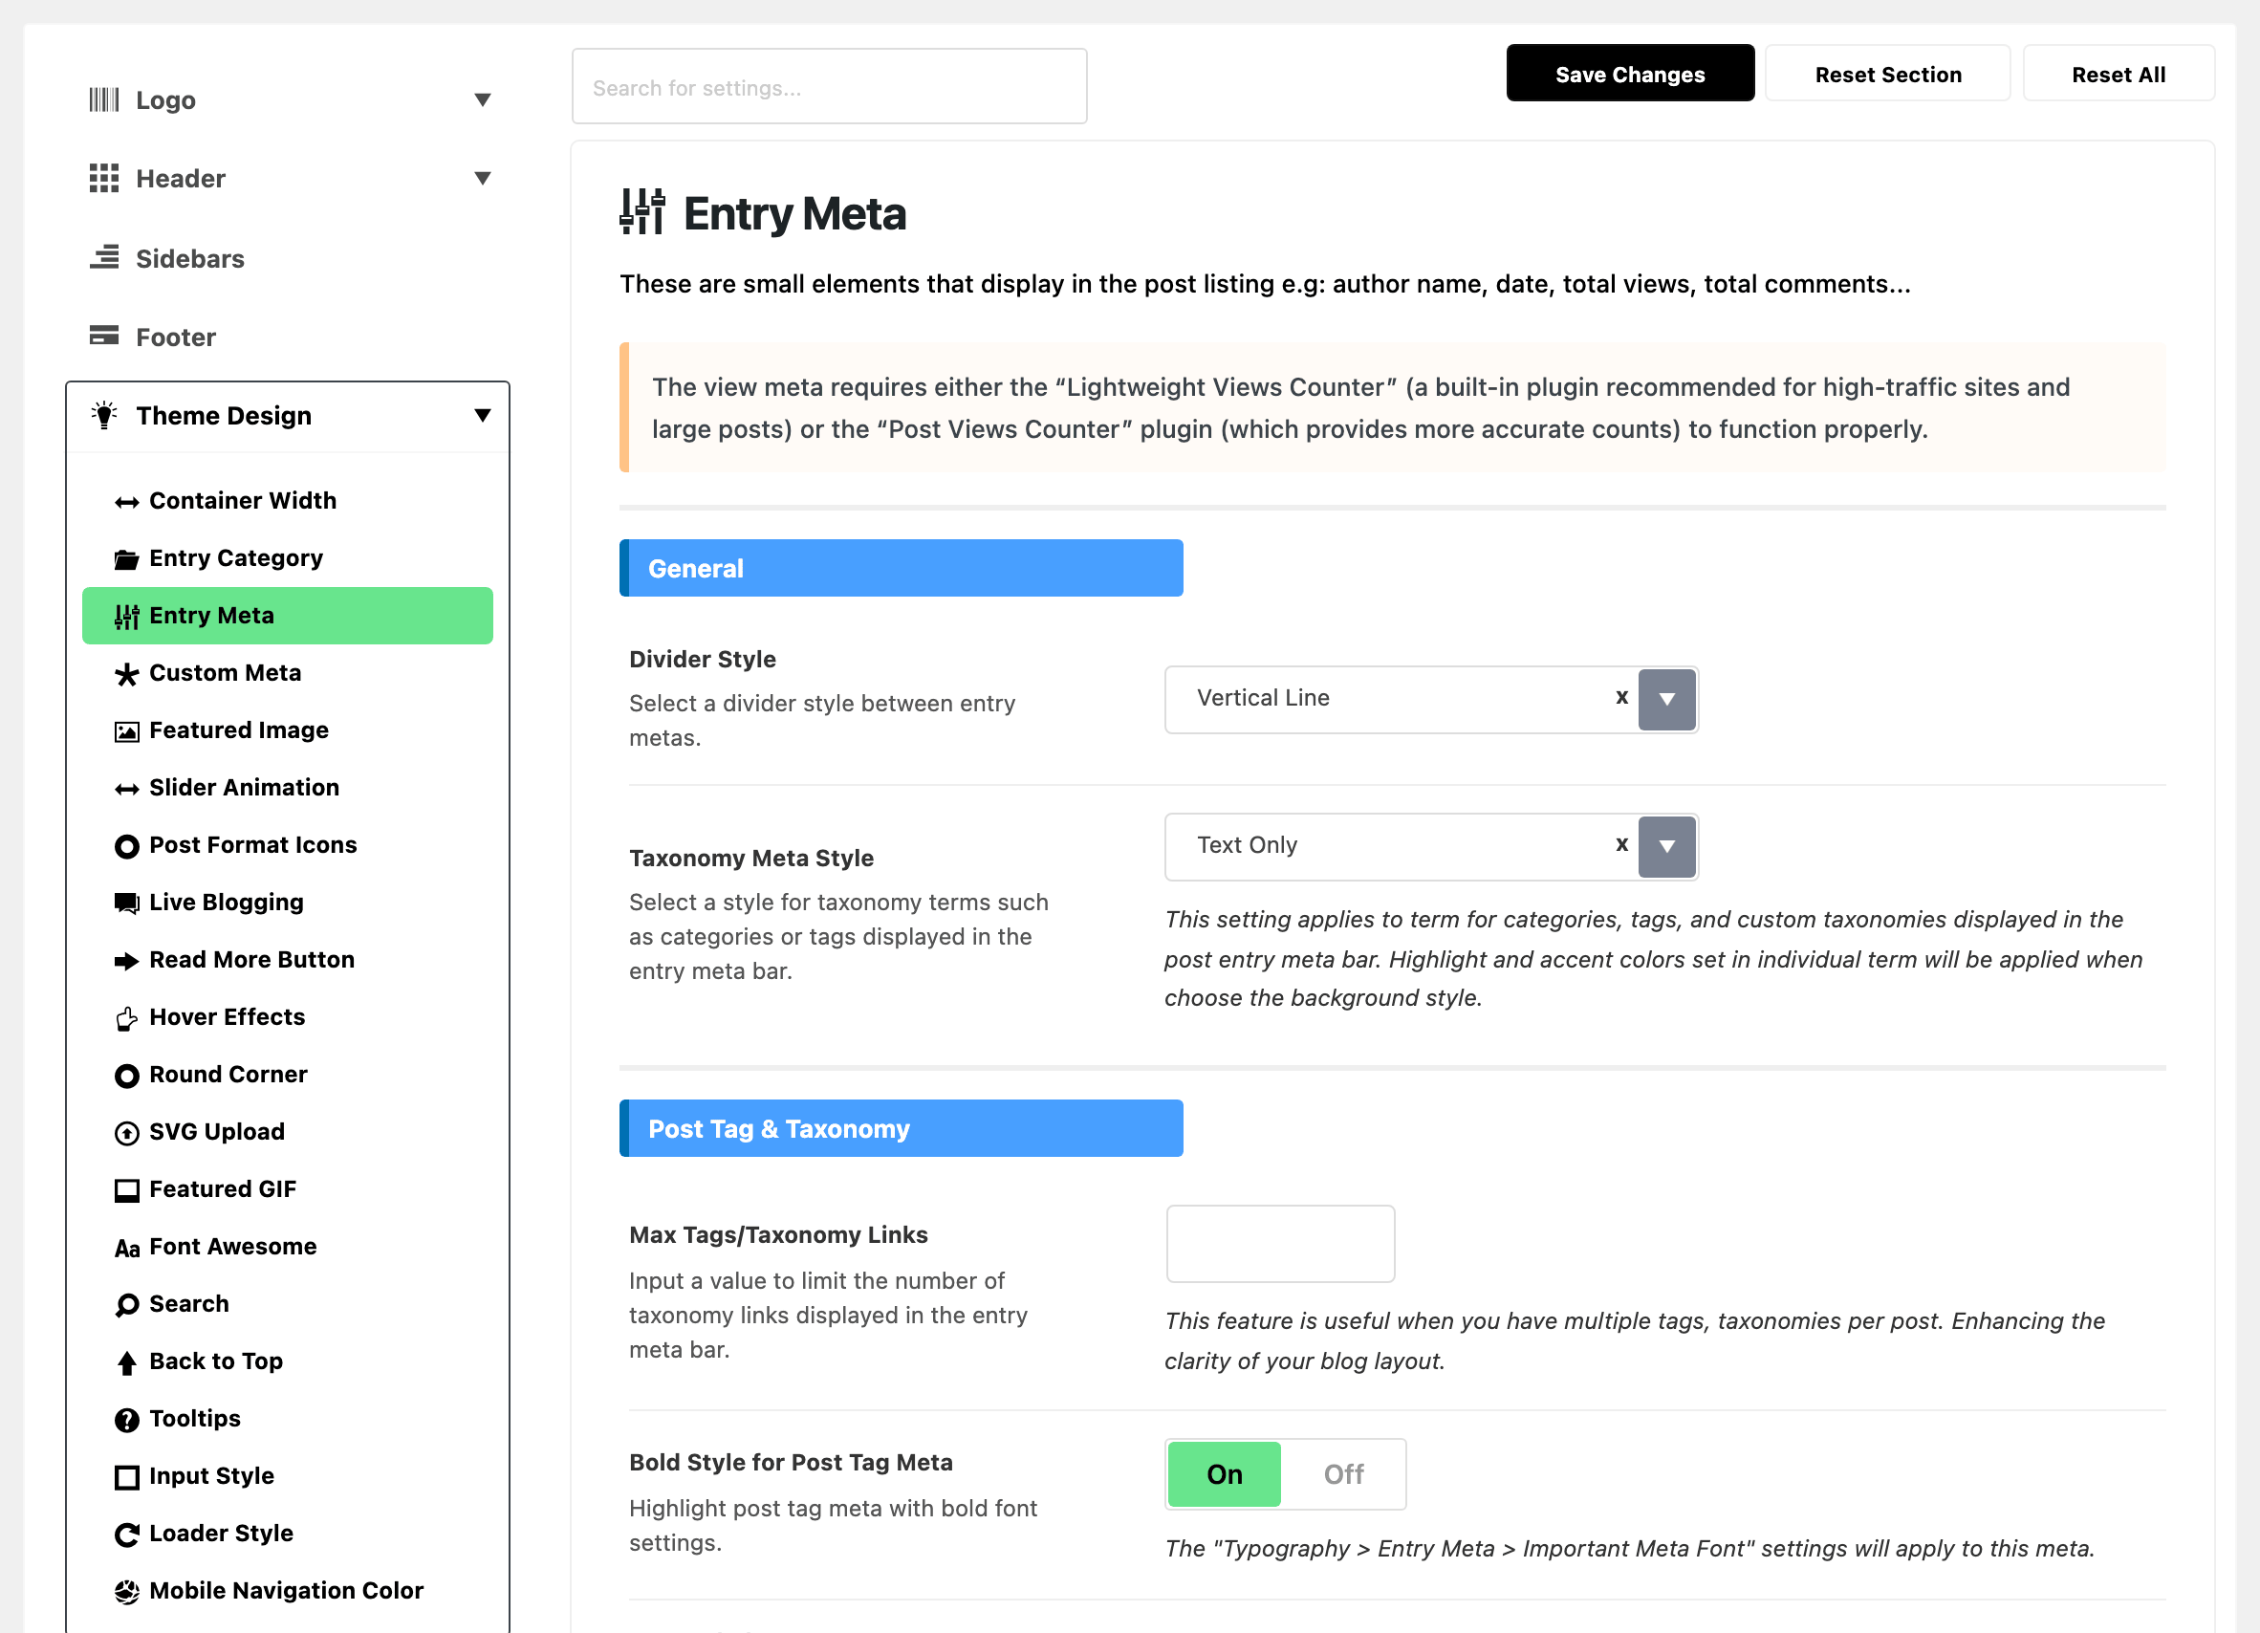Click the Logo barcode icon
This screenshot has width=2260, height=1633.
103,99
